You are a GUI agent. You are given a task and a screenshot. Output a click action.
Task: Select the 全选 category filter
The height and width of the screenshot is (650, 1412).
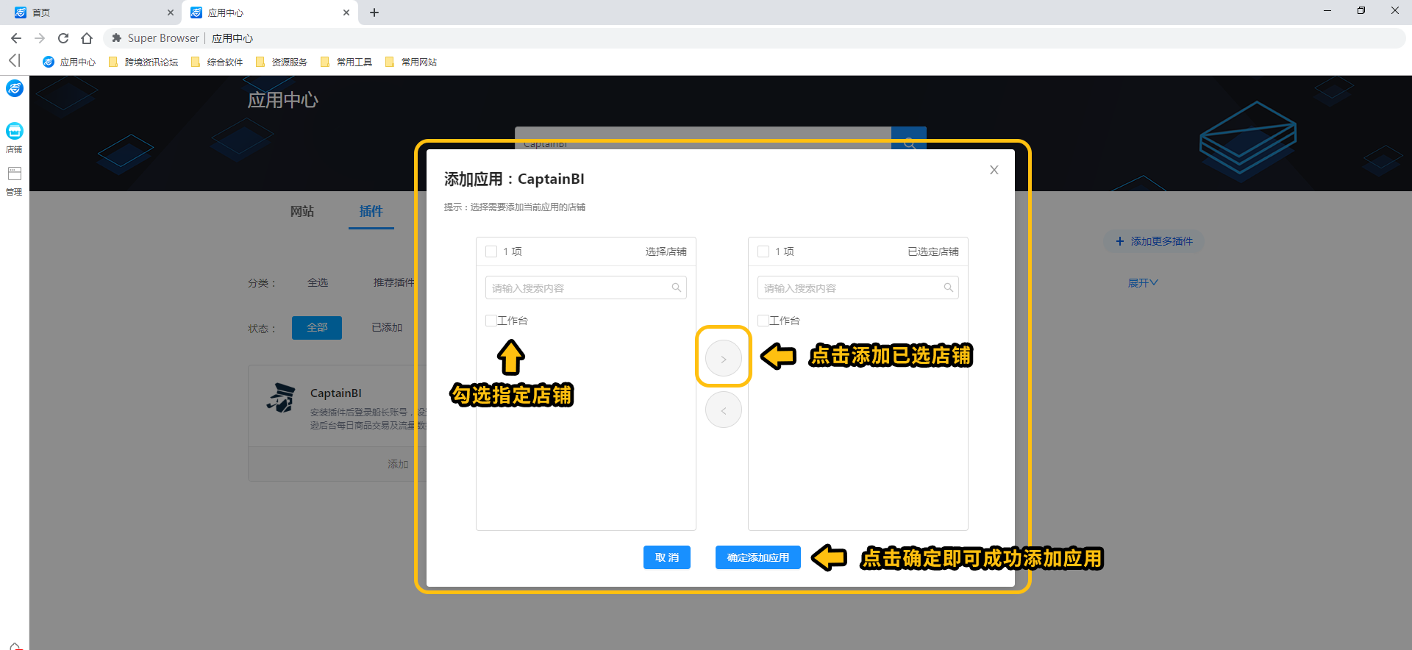pyautogui.click(x=318, y=282)
